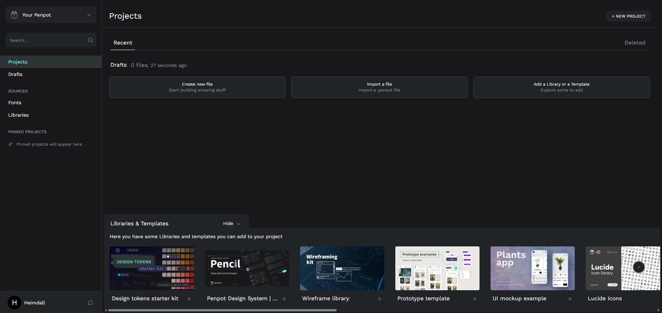
Task: Select the Recent tab
Action: [122, 42]
